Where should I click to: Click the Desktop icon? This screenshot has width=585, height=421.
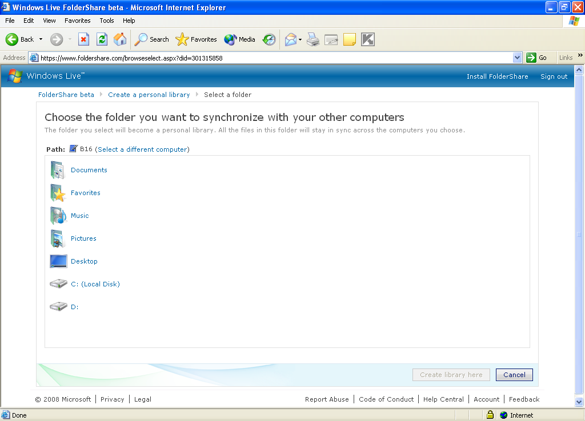(x=59, y=261)
